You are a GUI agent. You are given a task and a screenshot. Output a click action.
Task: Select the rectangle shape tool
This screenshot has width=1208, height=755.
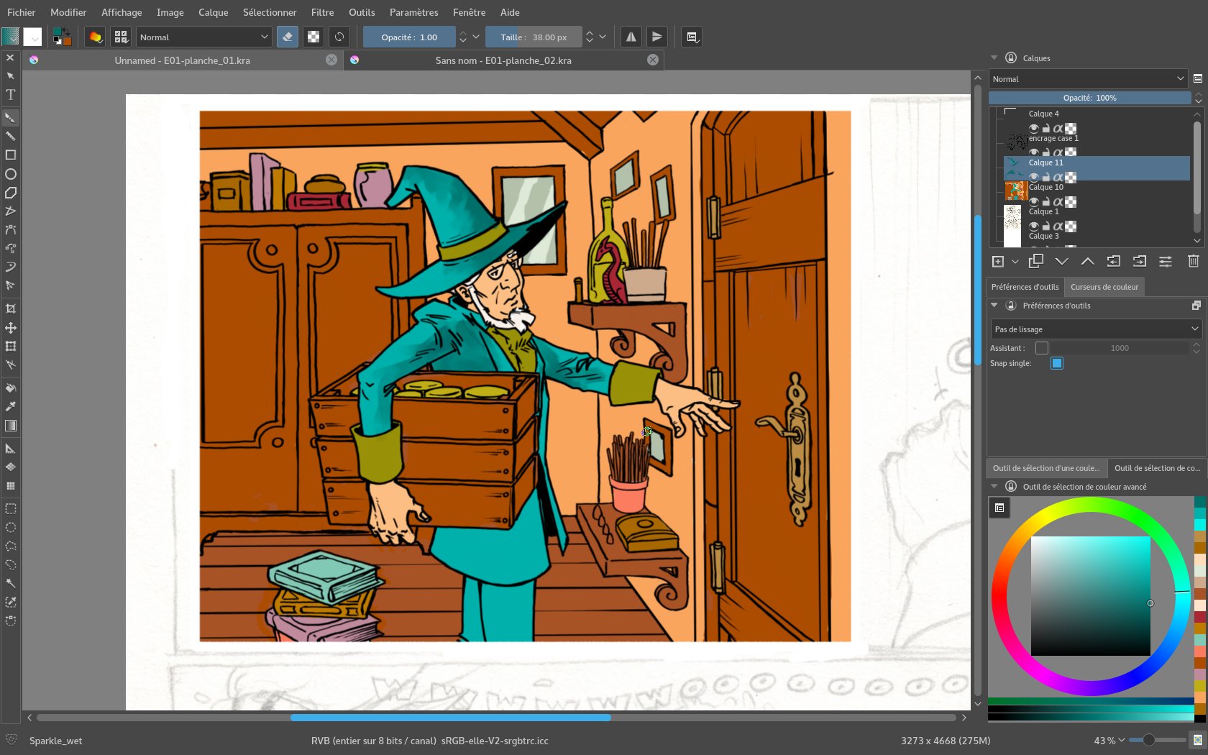pos(11,155)
